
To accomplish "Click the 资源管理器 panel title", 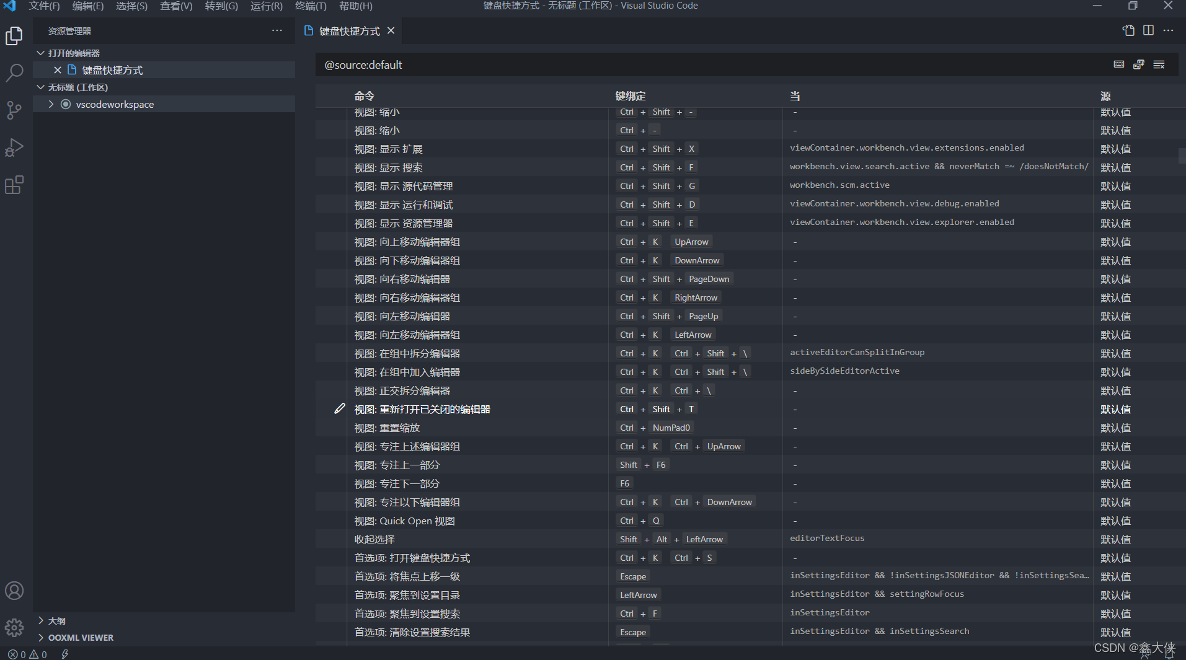I will pyautogui.click(x=69, y=30).
